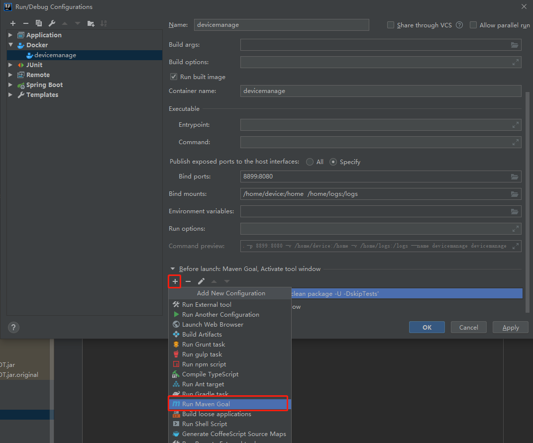Choose Run npm script

pos(230,364)
